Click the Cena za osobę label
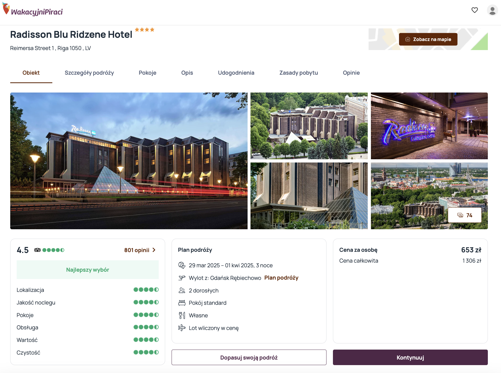The width and height of the screenshot is (501, 373). (x=358, y=250)
